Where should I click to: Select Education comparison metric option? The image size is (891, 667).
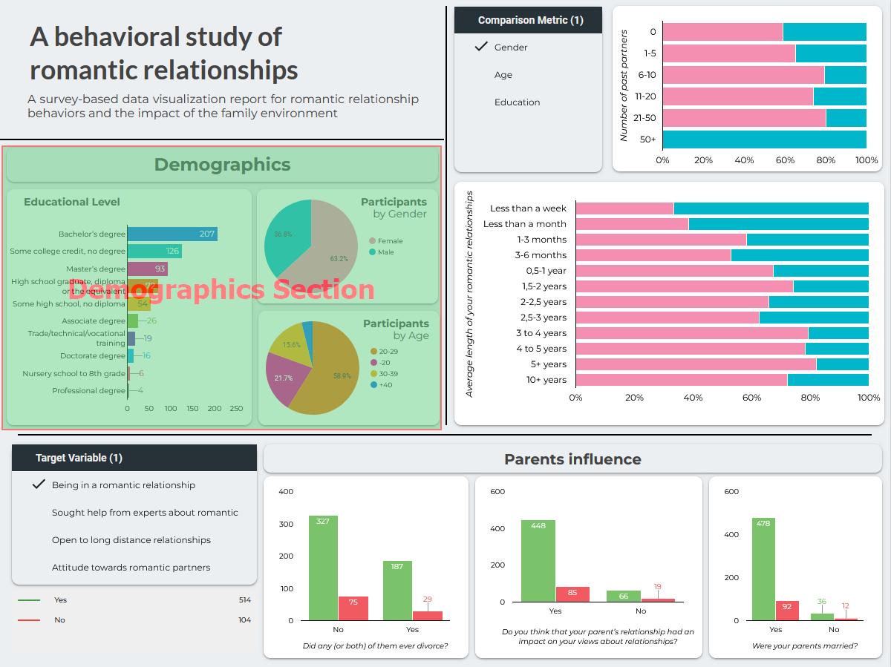[x=517, y=102]
